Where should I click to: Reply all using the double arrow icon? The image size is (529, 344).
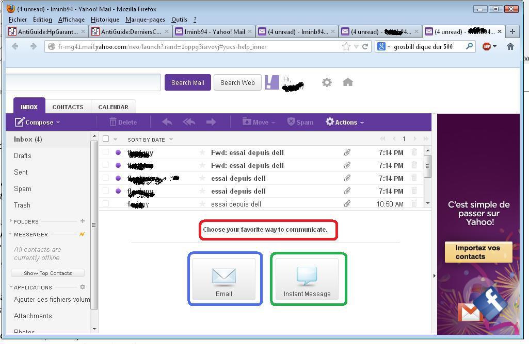point(189,122)
